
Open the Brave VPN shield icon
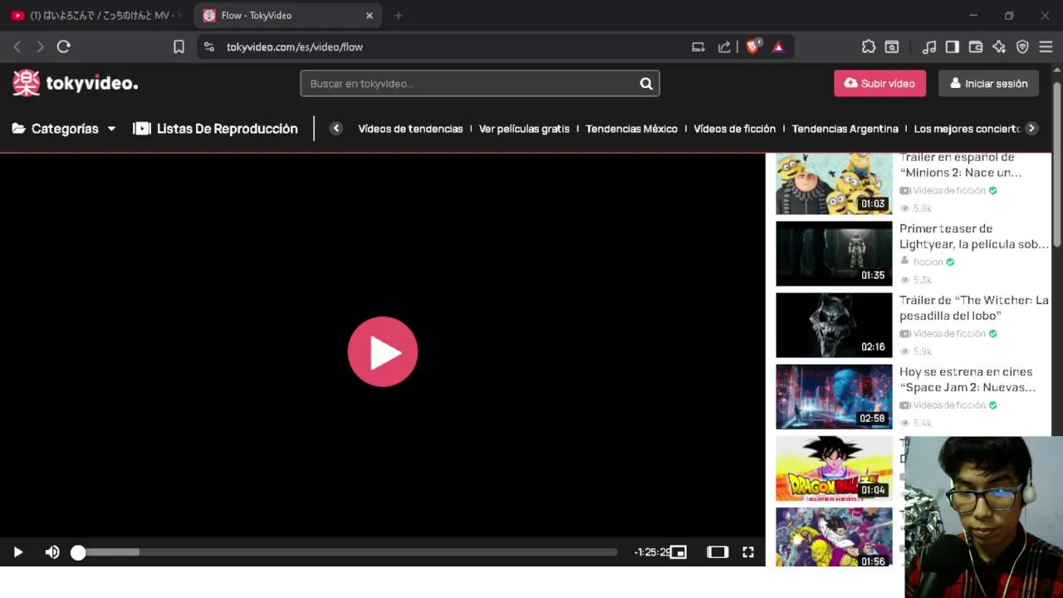pos(1022,47)
